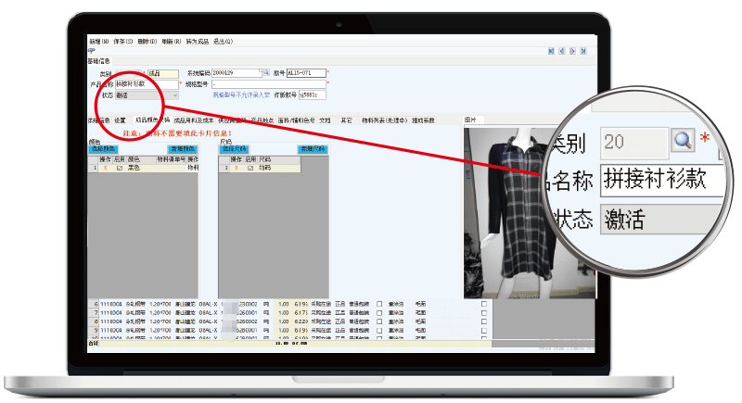This screenshot has width=742, height=403.
Task: Open the 新增(N) menu
Action: (99, 42)
